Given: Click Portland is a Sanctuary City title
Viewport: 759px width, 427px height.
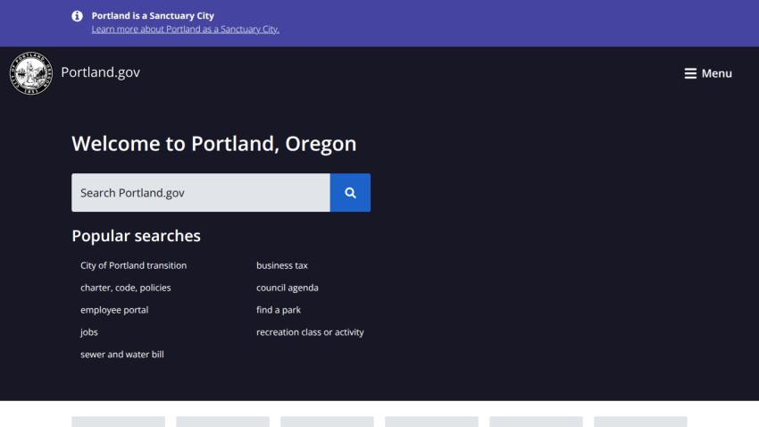Looking at the screenshot, I should (x=153, y=15).
